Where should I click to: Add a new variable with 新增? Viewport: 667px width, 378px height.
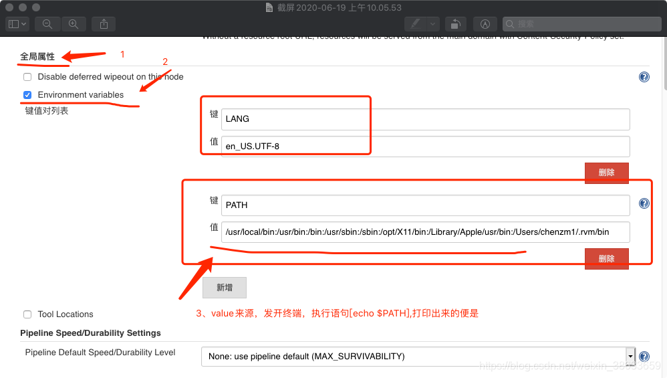225,288
